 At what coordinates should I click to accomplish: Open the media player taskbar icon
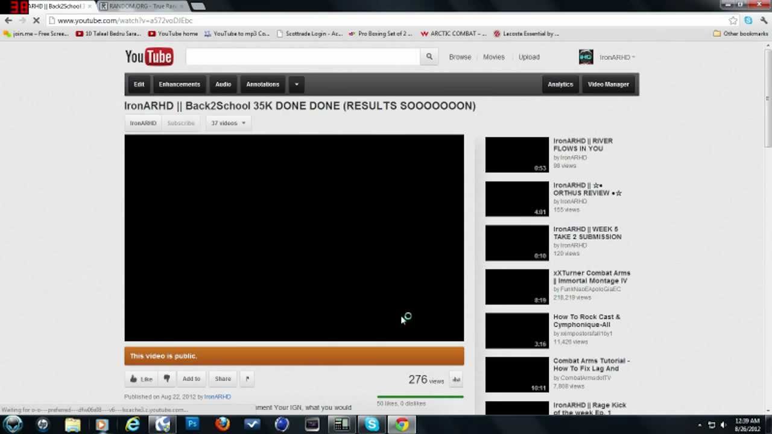click(x=103, y=424)
